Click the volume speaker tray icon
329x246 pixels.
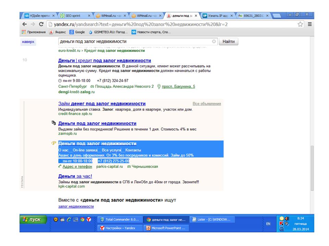pos(287,218)
